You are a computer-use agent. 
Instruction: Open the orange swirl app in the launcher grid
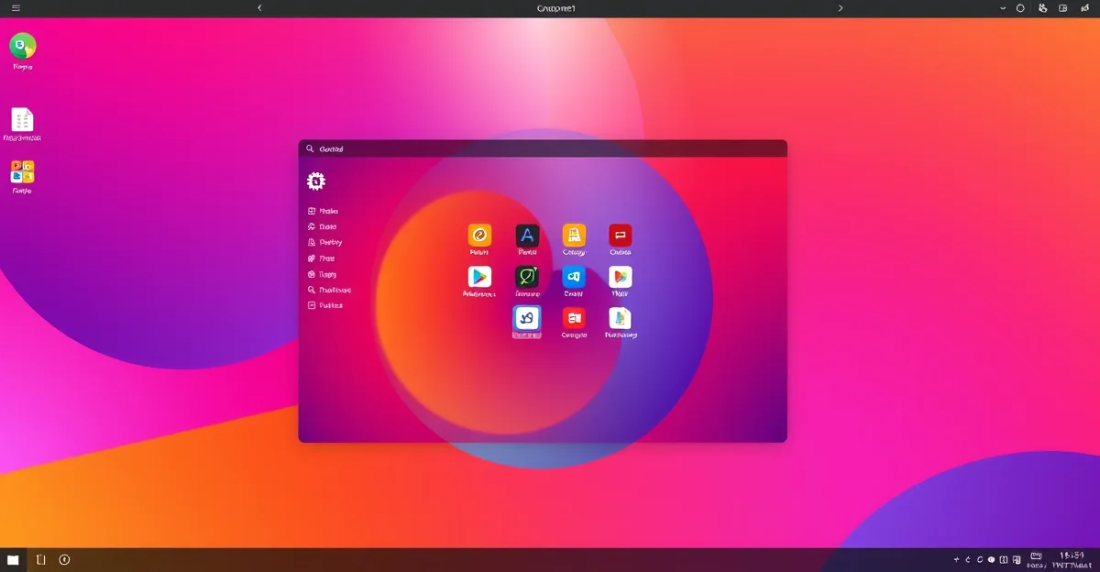coord(479,235)
